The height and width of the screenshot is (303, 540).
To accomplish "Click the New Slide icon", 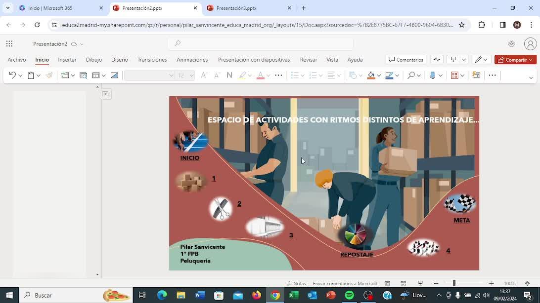I will click(x=65, y=75).
